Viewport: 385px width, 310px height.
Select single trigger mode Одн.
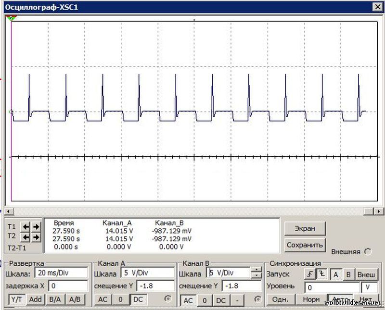click(280, 300)
